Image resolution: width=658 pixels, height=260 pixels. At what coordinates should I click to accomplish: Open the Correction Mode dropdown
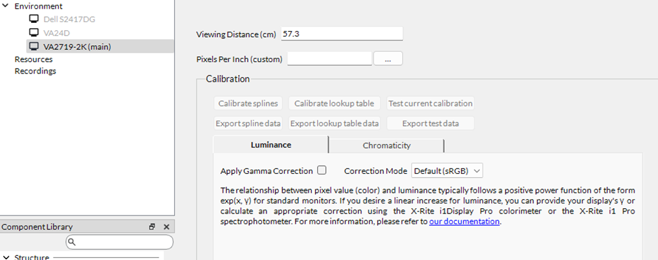click(x=447, y=171)
